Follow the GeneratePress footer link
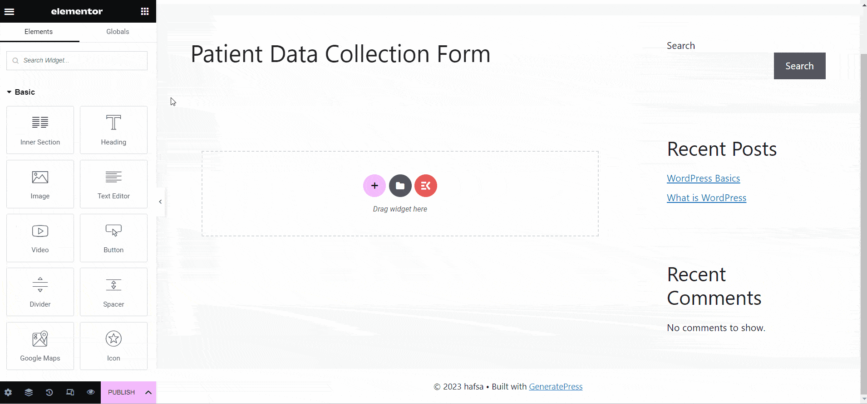Image resolution: width=867 pixels, height=404 pixels. (556, 386)
